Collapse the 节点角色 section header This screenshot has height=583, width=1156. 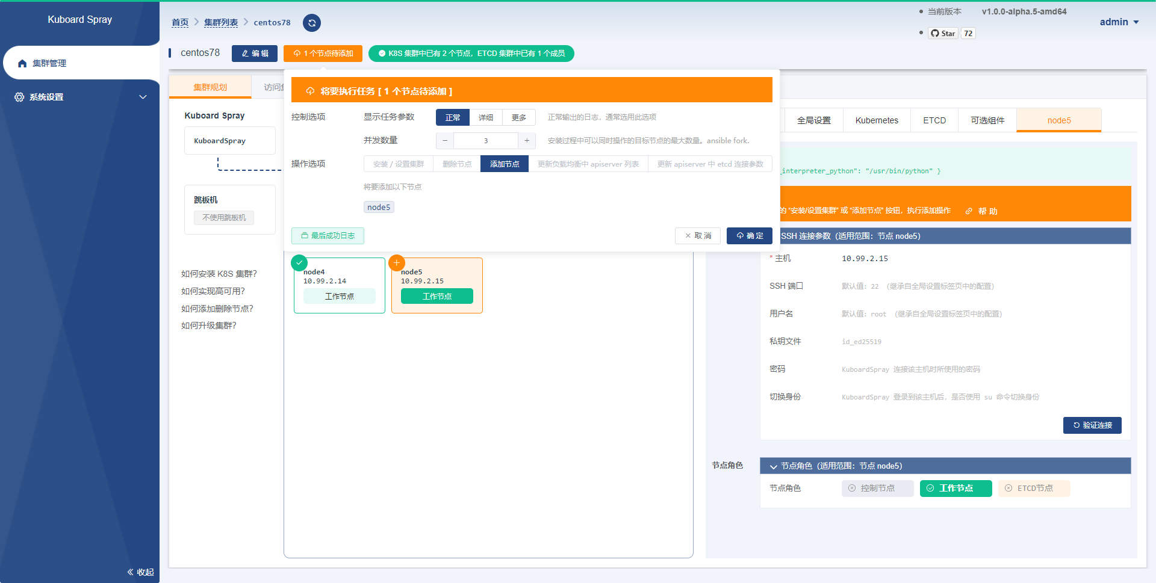pos(945,466)
